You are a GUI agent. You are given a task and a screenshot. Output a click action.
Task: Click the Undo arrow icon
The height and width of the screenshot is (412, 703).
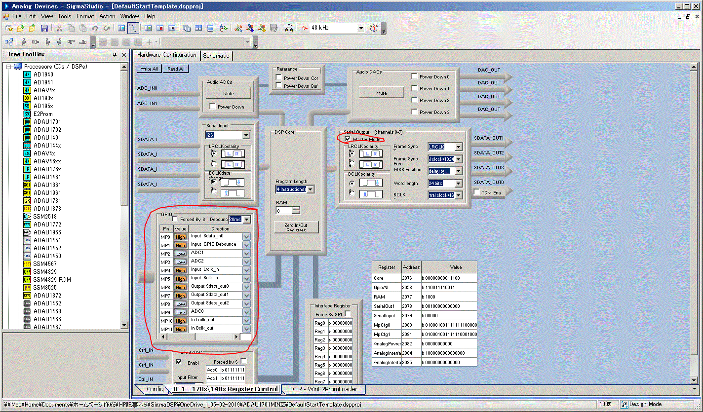(x=94, y=28)
